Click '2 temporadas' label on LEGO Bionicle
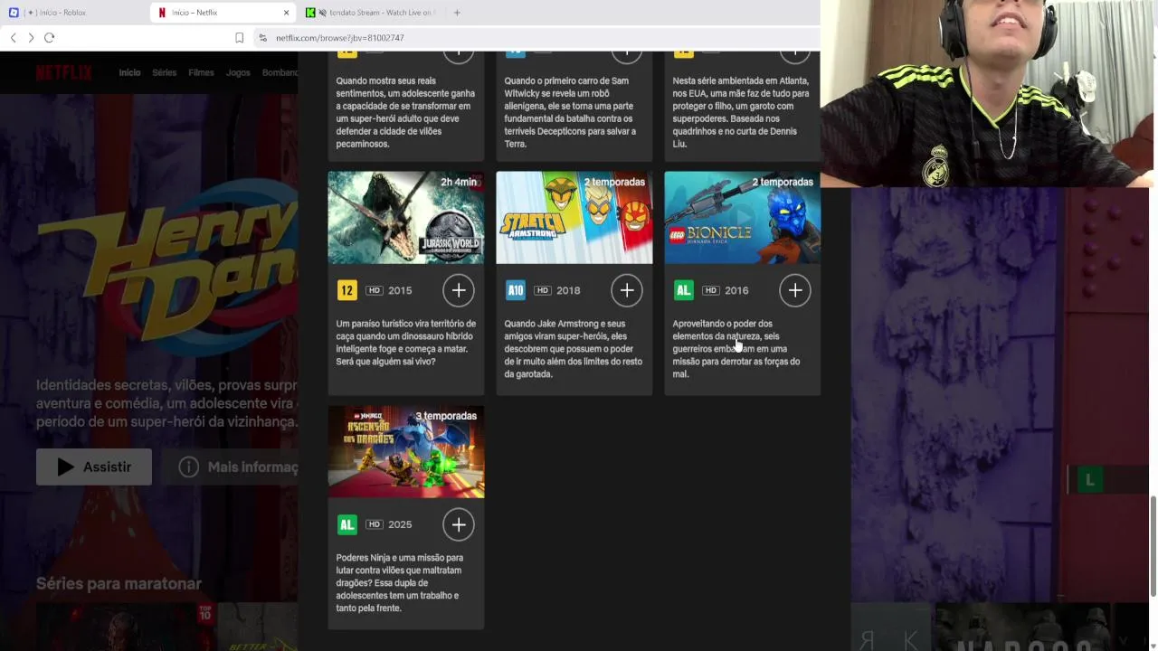This screenshot has height=651, width=1158. [x=783, y=182]
